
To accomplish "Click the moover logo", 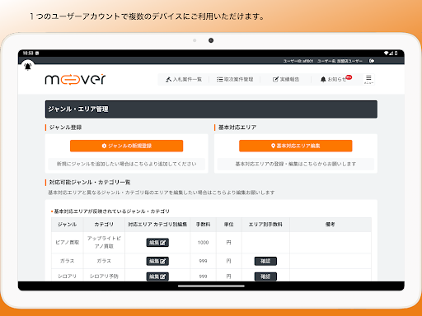I will point(75,79).
